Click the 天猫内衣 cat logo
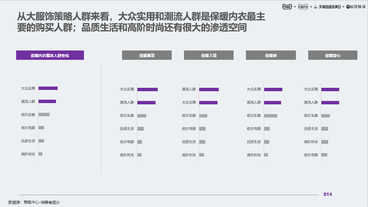 coord(303,6)
